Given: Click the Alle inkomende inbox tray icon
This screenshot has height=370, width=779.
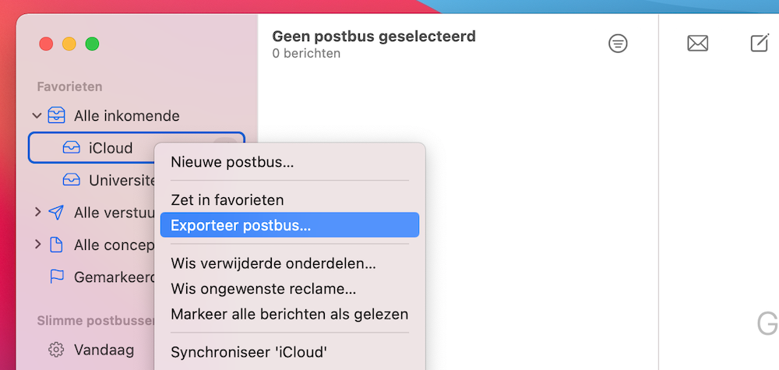Looking at the screenshot, I should 56,116.
